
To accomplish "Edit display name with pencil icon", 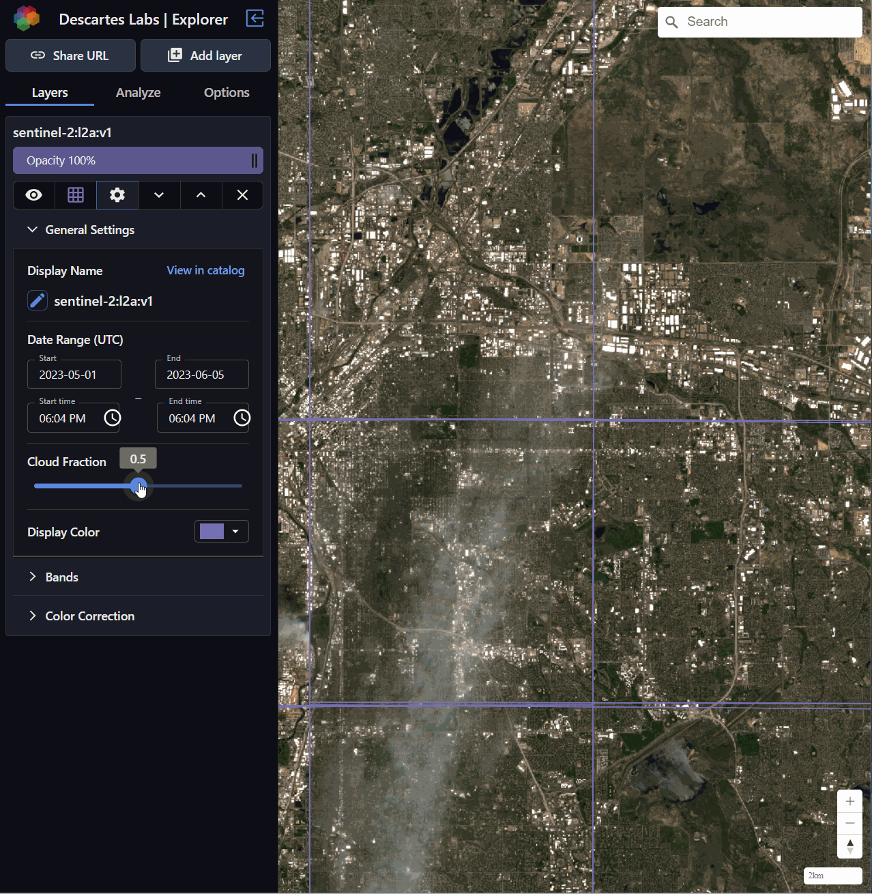I will 38,300.
